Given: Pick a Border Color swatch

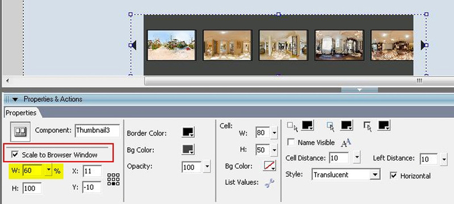Looking at the screenshot, I should (188, 132).
